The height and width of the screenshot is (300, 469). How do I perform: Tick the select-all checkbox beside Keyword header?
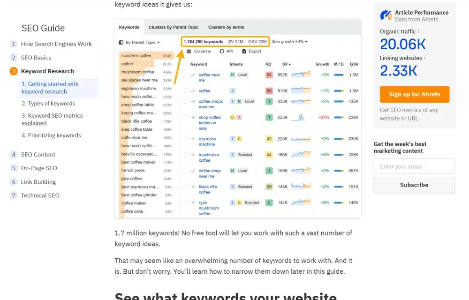[x=186, y=64]
